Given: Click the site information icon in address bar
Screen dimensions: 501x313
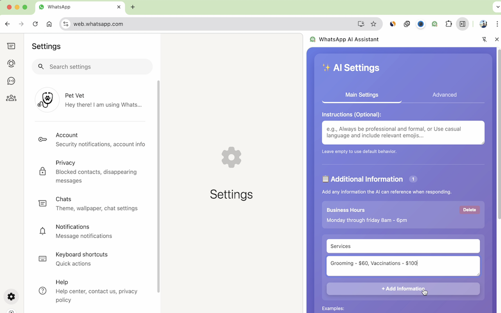Looking at the screenshot, I should [x=66, y=24].
